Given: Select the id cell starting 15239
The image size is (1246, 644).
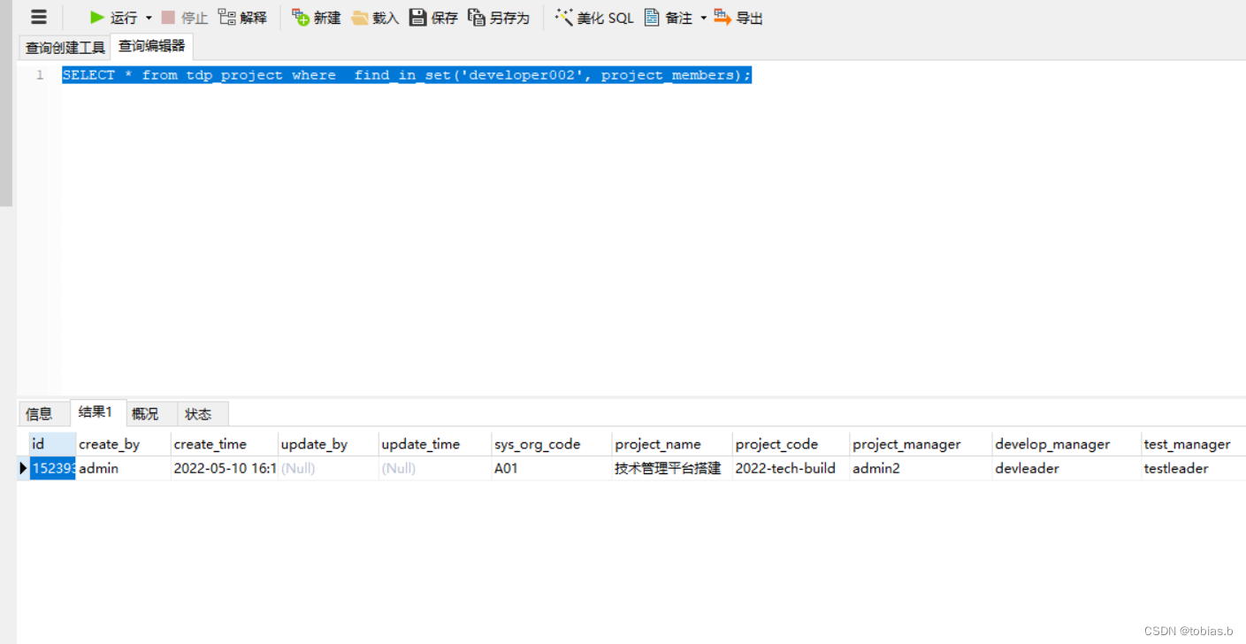Looking at the screenshot, I should pos(52,468).
